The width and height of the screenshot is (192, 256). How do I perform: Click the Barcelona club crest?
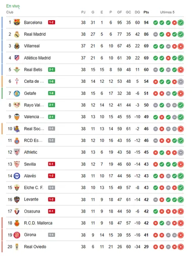pos(17,22)
